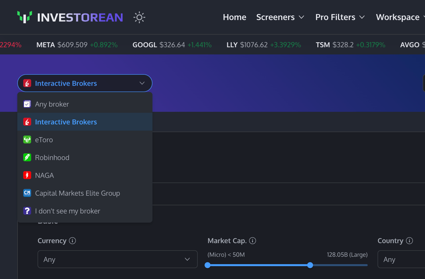Show info for Country filter
The width and height of the screenshot is (425, 279).
pos(409,241)
